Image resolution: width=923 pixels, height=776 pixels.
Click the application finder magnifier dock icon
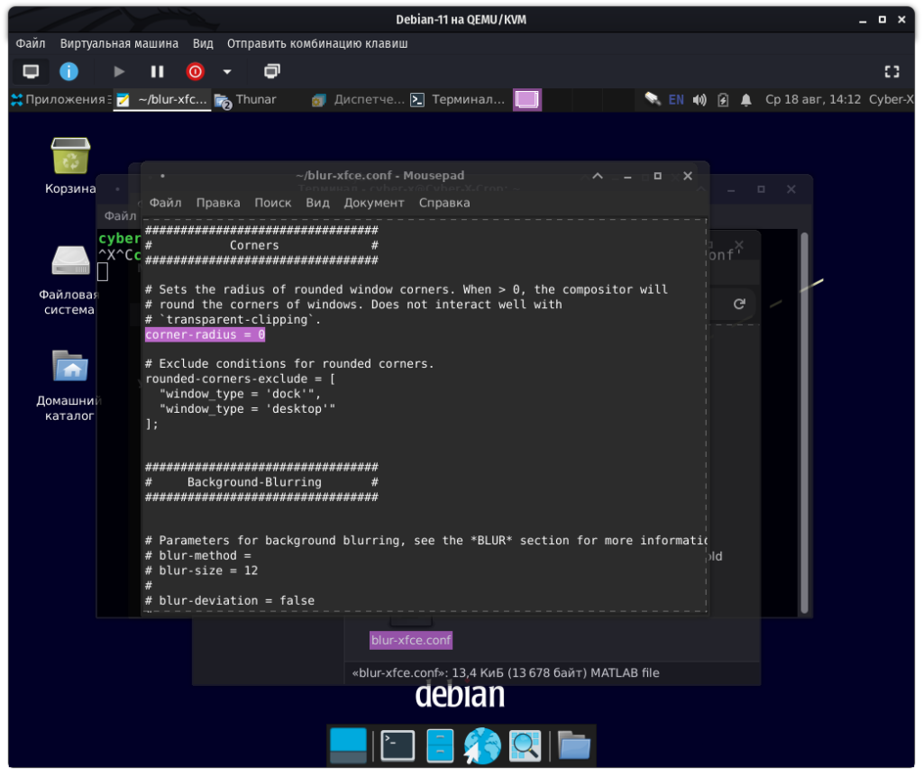coord(525,745)
